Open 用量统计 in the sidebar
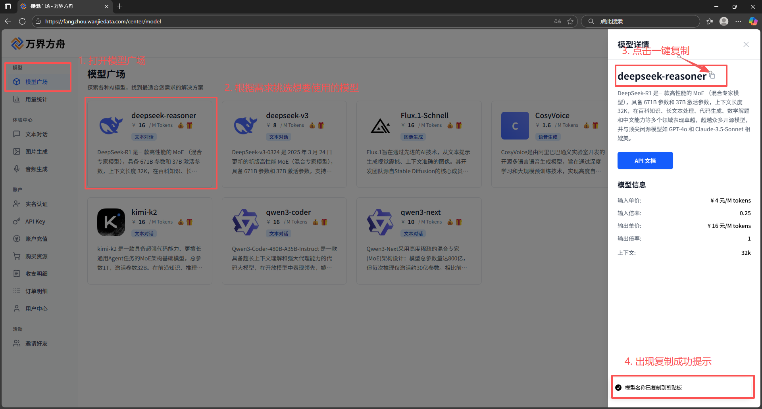Viewport: 762px width, 409px height. point(36,99)
